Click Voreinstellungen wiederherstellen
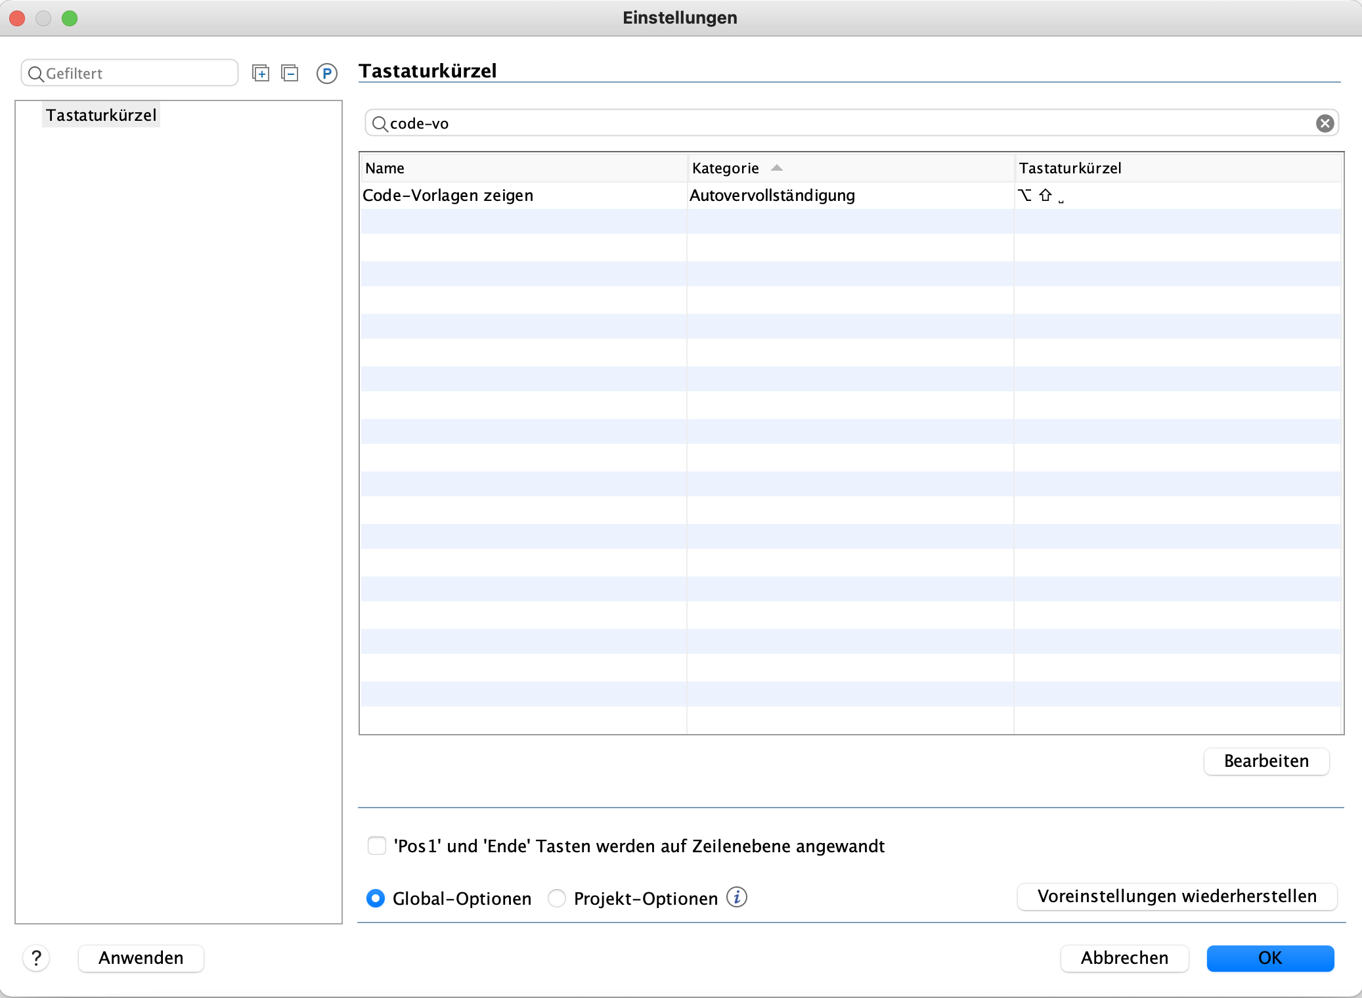1362x998 pixels. [1177, 896]
